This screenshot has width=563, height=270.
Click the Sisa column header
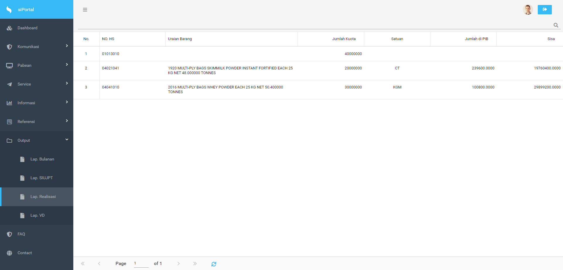pyautogui.click(x=530, y=39)
